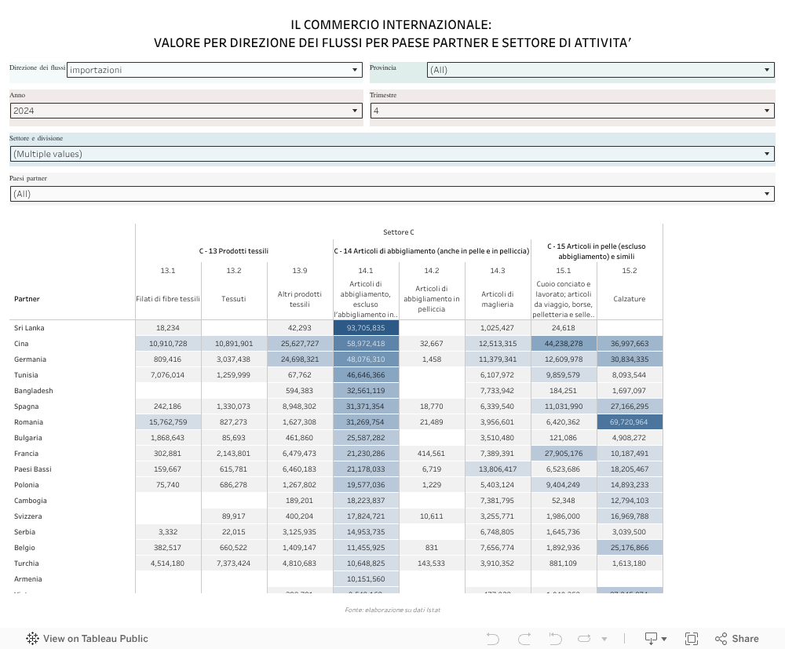Enter full screen mode
Screen dimensions: 785x649
692,639
